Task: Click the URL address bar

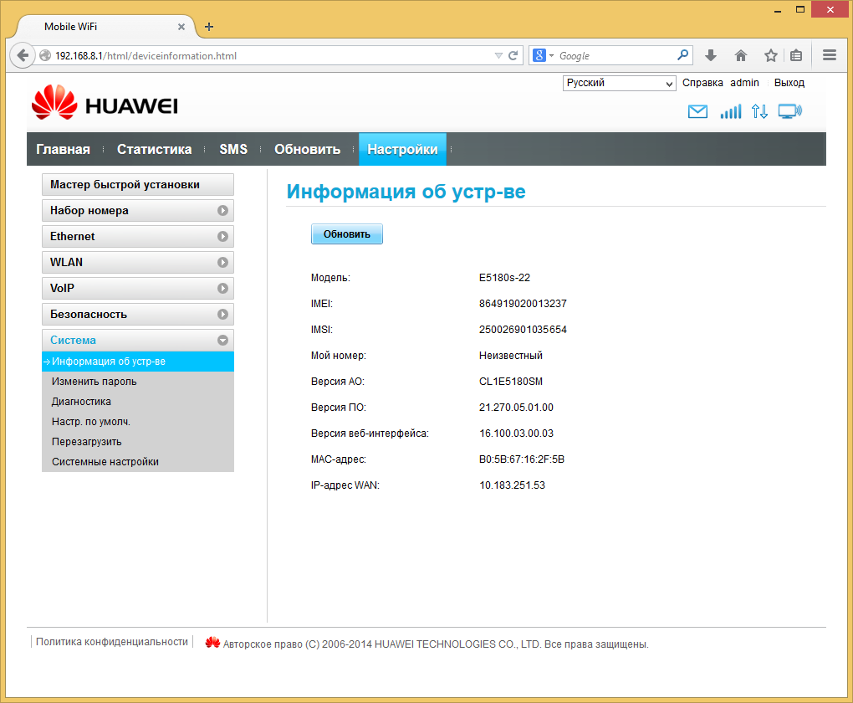Action: pyautogui.click(x=272, y=55)
